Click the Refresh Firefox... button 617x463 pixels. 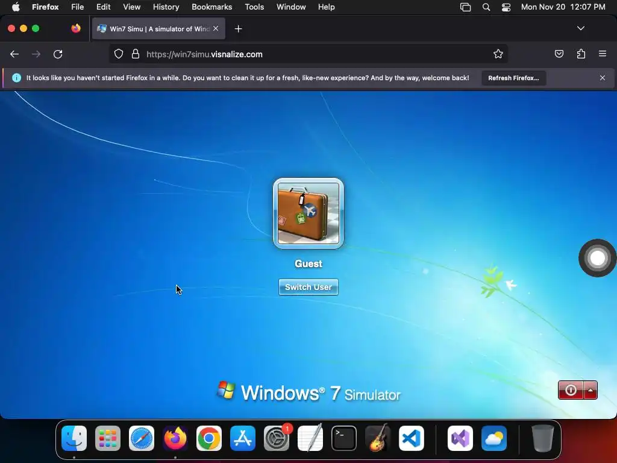pos(513,78)
